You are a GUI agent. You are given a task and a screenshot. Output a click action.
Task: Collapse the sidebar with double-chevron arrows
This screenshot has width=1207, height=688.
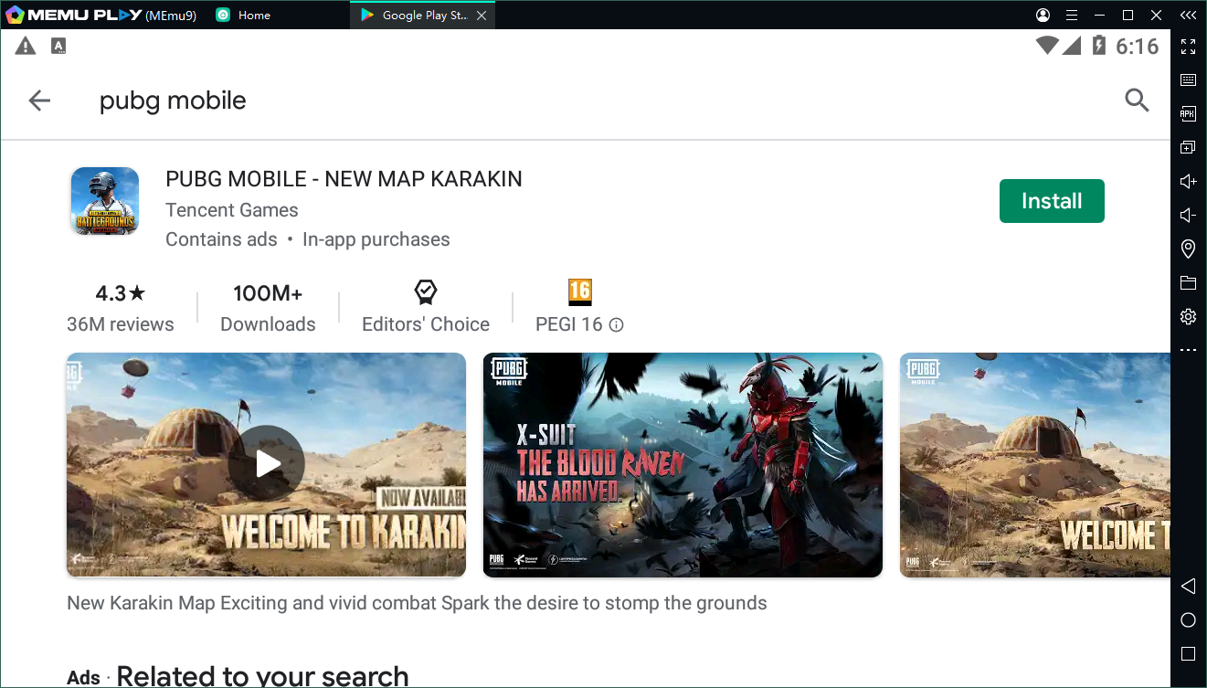point(1188,15)
